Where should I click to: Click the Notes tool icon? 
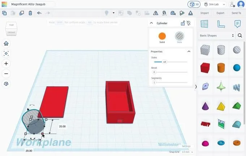click(237, 24)
